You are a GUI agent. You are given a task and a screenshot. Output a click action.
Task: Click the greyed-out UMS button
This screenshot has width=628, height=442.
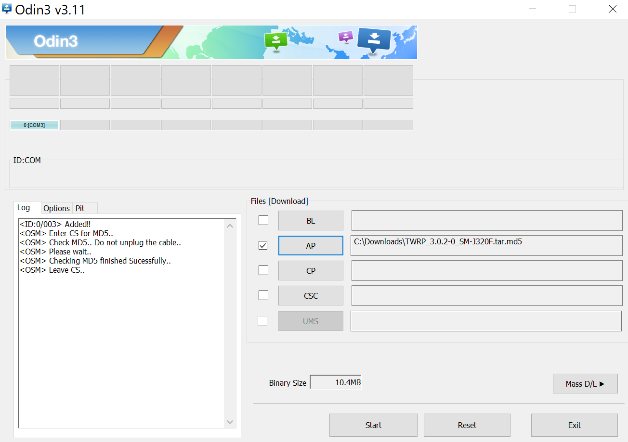point(311,321)
